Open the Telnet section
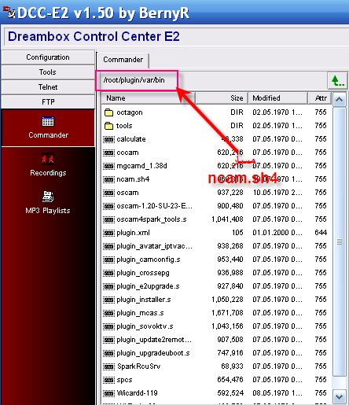 (x=48, y=87)
